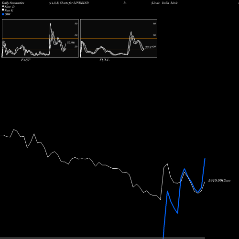Open the FULL stochastic chart panel
Screen dimensions: 239x239
click(x=119, y=38)
